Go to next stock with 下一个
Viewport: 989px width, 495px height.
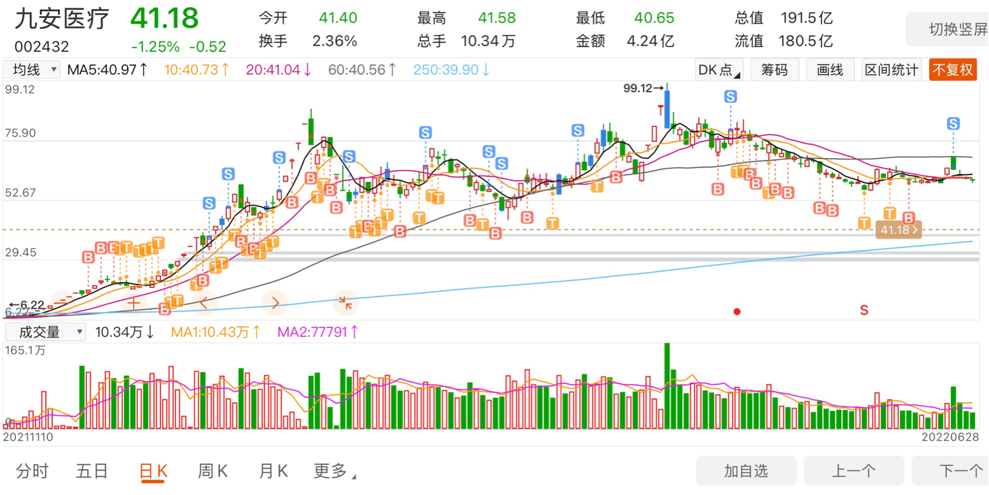click(951, 471)
